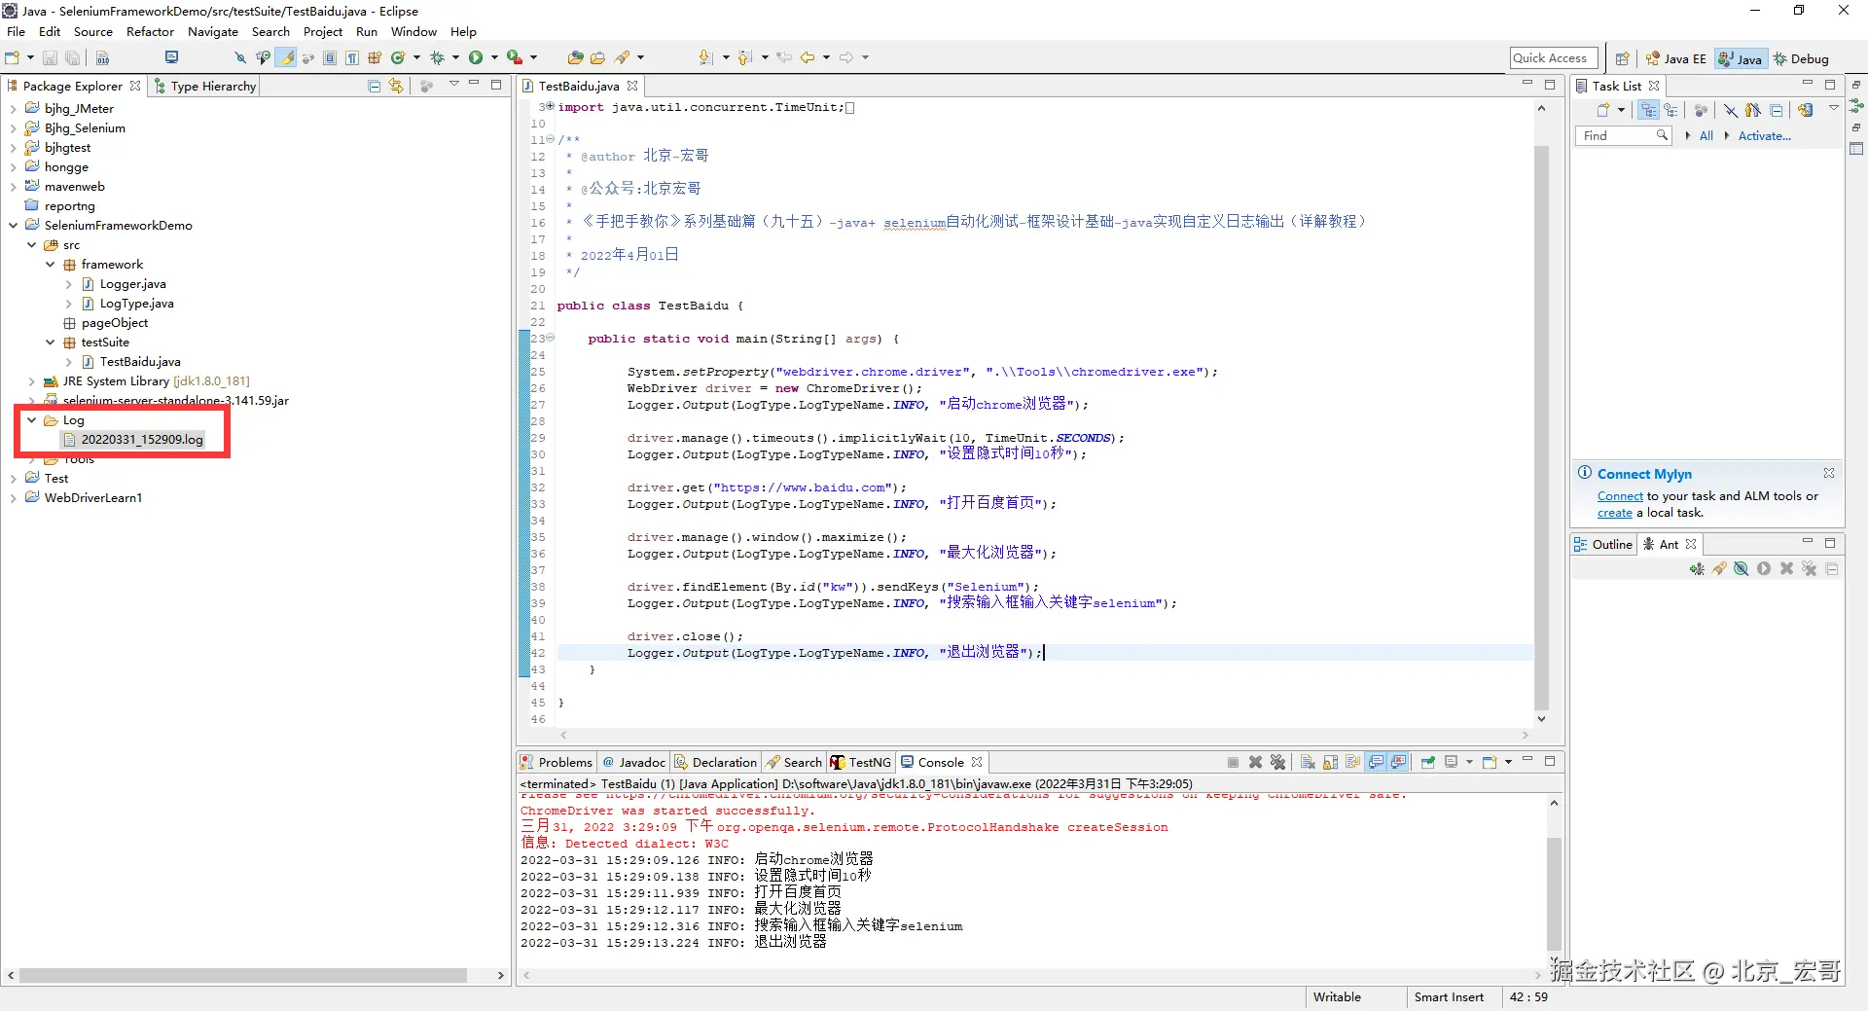The image size is (1868, 1011).
Task: Click the create local task link
Action: pyautogui.click(x=1615, y=513)
